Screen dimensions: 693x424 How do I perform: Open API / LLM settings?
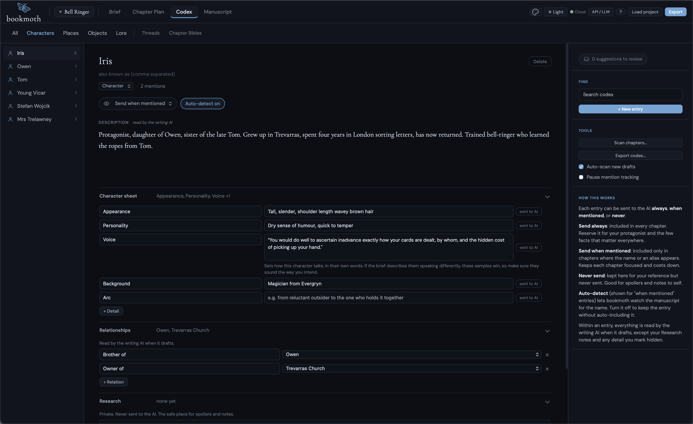[601, 12]
